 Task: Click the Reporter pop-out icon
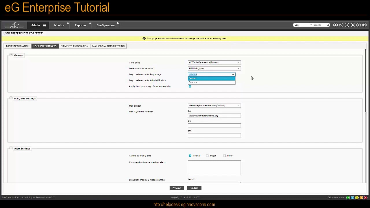tap(90, 23)
